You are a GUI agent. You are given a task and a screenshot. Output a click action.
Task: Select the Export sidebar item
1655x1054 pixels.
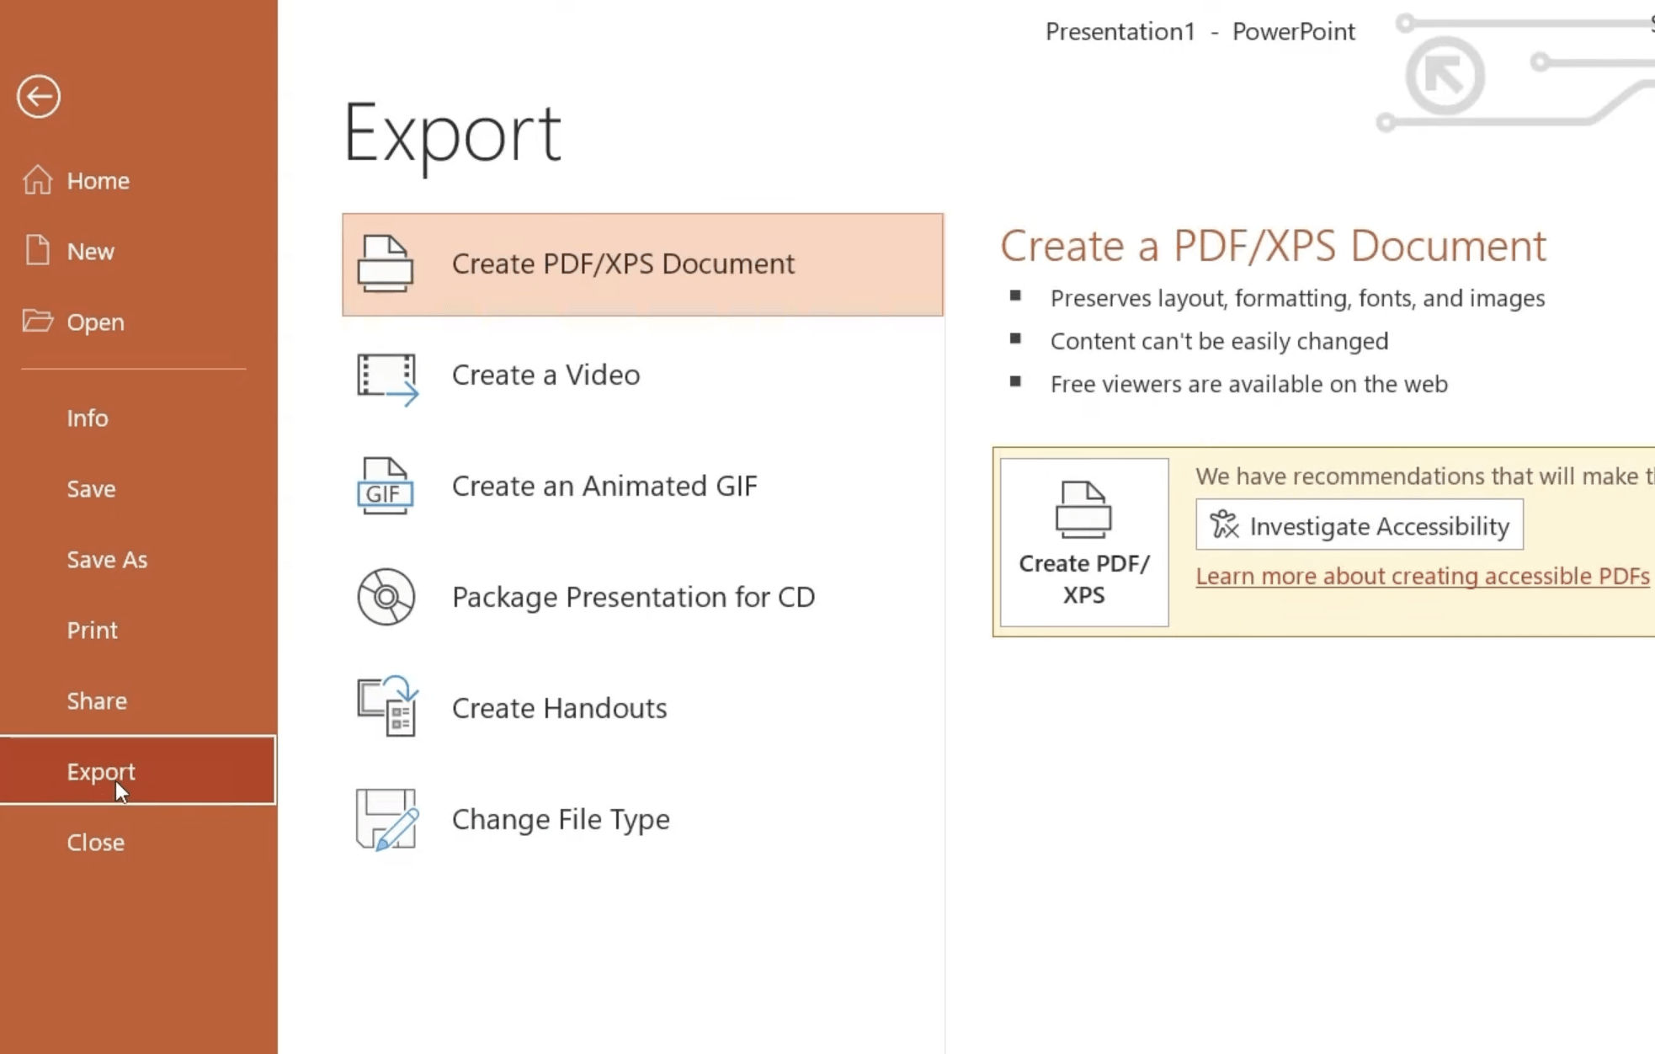coord(138,770)
